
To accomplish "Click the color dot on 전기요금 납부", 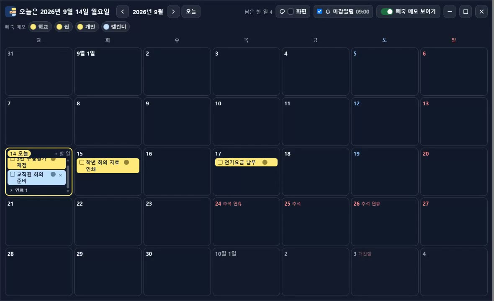I will 265,162.
